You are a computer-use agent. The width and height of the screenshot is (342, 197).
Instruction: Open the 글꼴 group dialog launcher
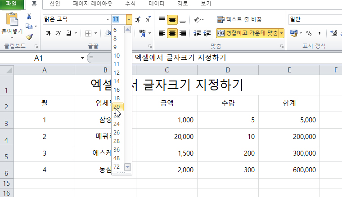pos(150,46)
